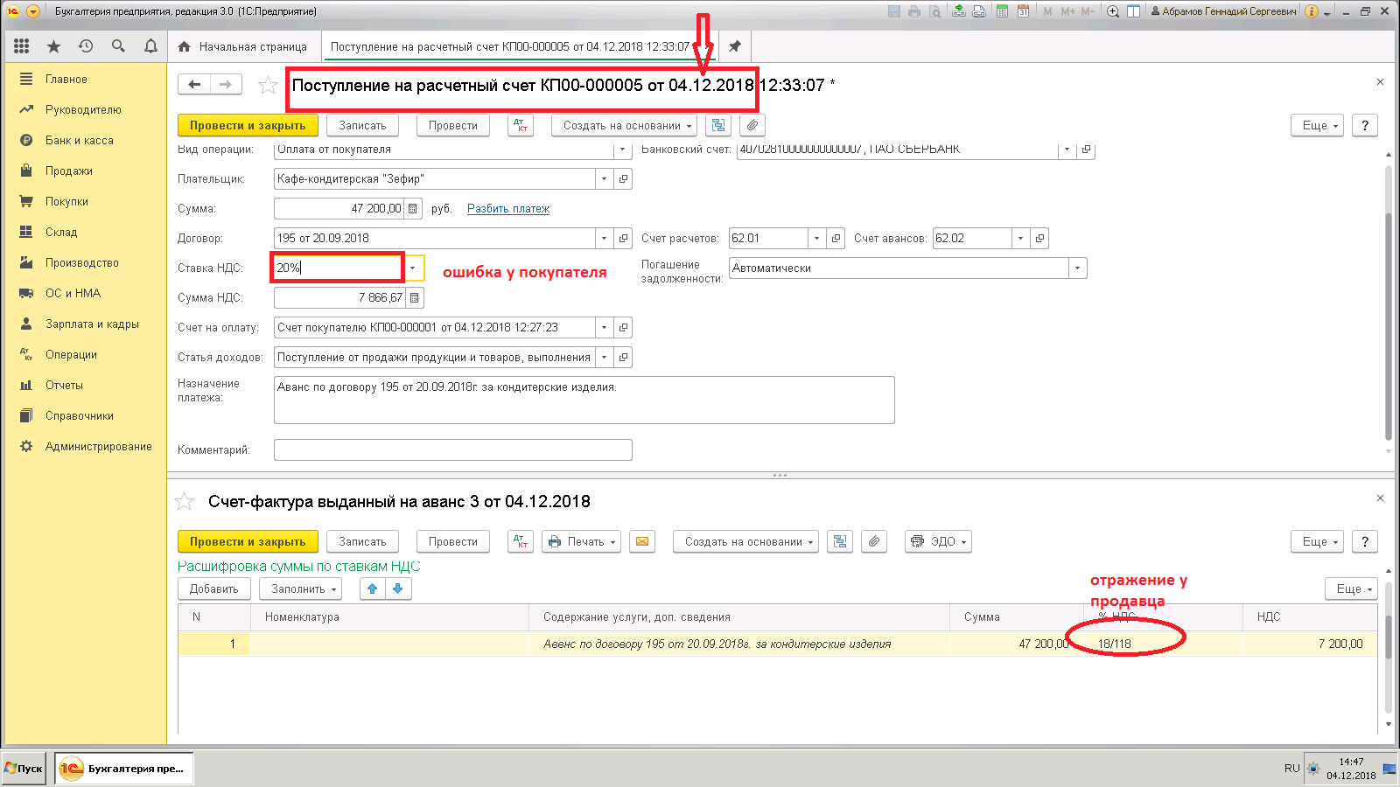Click the invoice's Провести button

(453, 541)
